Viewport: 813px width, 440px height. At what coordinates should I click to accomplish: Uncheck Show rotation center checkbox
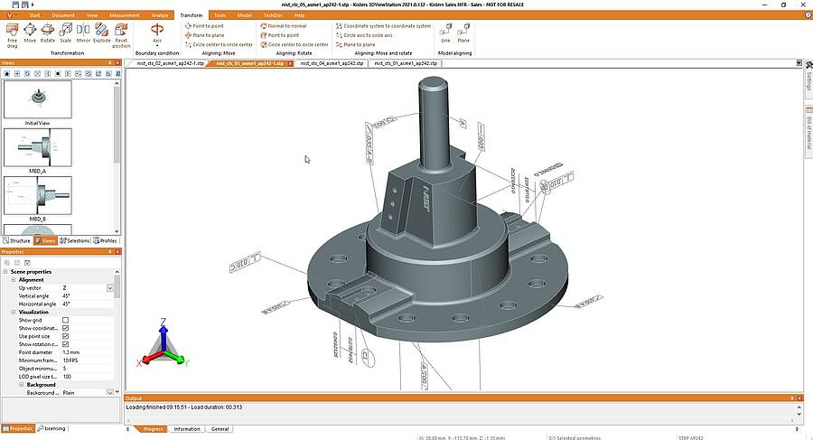click(x=65, y=344)
